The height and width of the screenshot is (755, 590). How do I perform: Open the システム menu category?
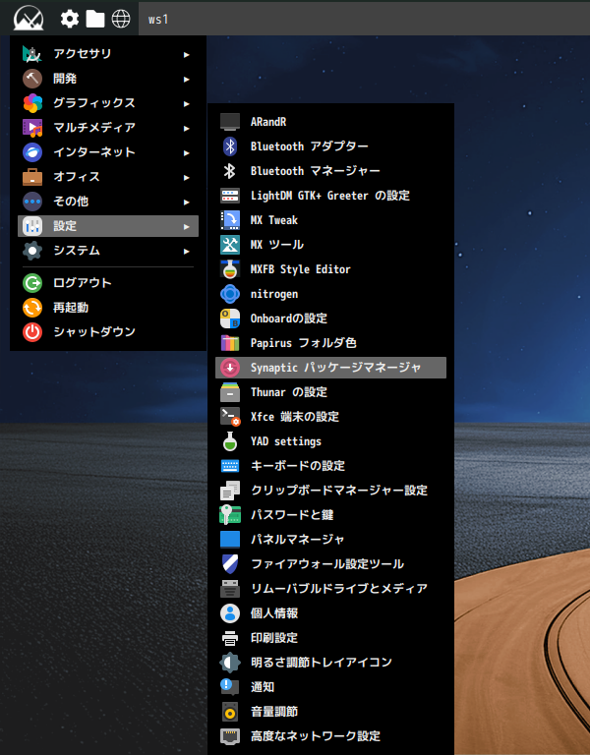tap(108, 251)
